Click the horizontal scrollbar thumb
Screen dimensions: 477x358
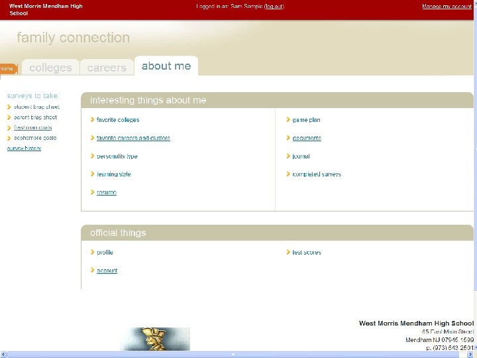[233, 355]
